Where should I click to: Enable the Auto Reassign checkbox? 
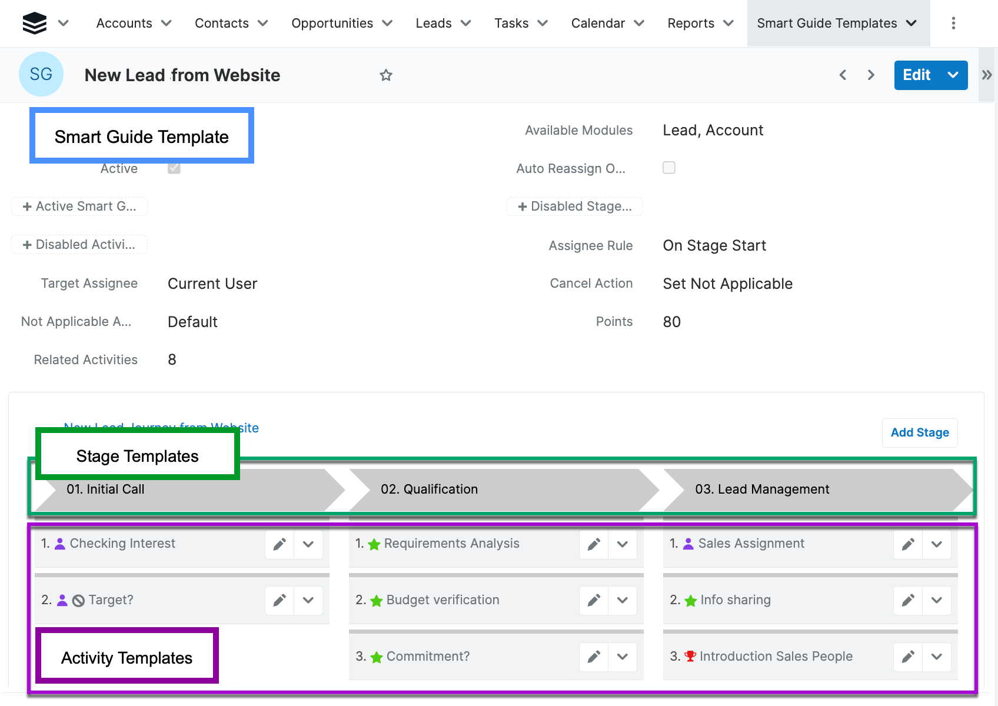(x=669, y=168)
